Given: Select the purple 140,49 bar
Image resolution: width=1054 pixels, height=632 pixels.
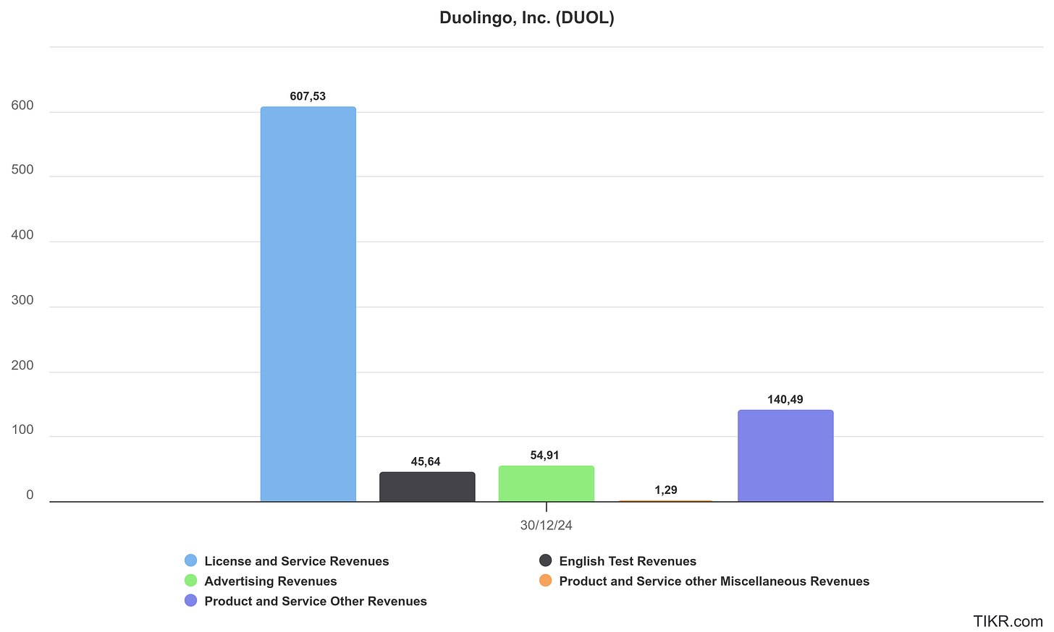Looking at the screenshot, I should pos(785,456).
